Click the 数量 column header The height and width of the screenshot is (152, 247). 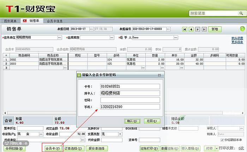point(155,55)
